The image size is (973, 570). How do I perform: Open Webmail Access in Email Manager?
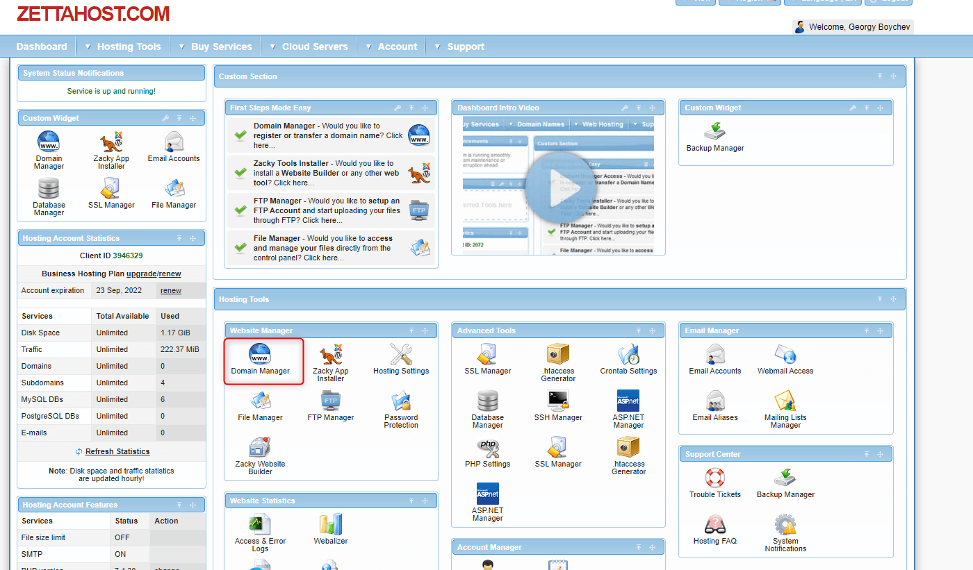785,360
